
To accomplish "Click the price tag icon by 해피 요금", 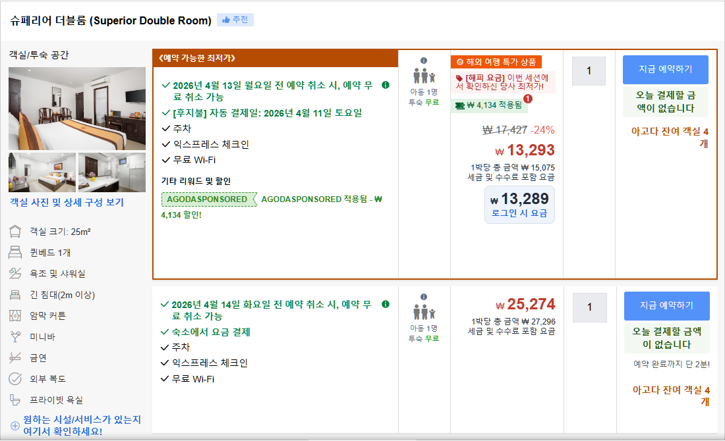I will [459, 78].
